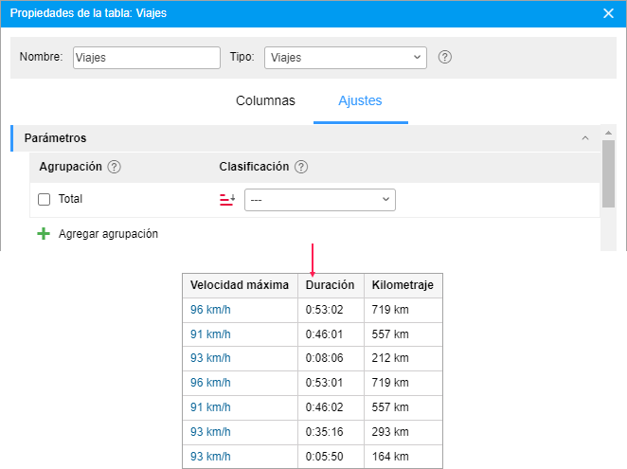Click the Nombre input field
The height and width of the screenshot is (469, 627).
[x=146, y=57]
